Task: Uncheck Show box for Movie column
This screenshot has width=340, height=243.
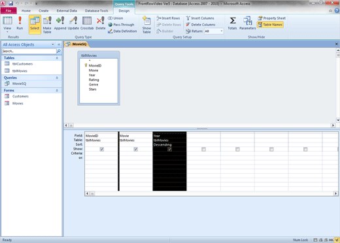Action: pyautogui.click(x=135, y=149)
